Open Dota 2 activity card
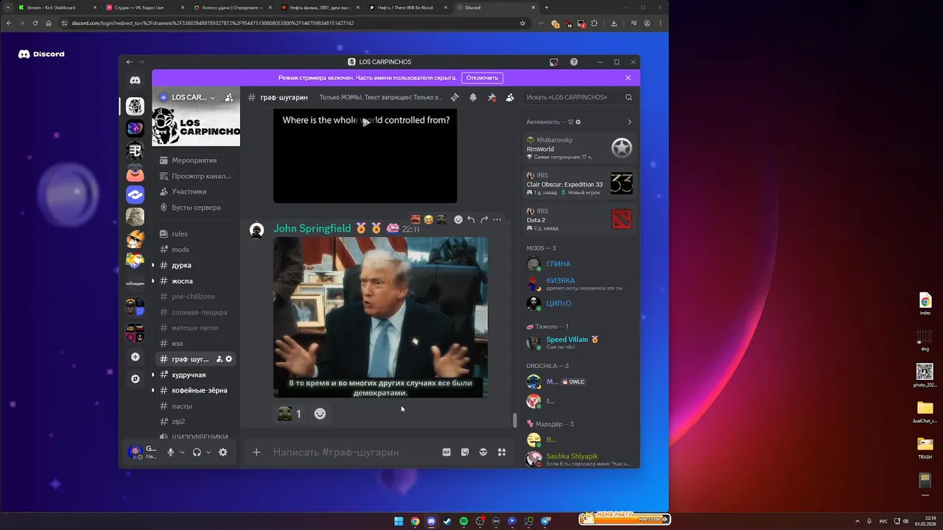The height and width of the screenshot is (530, 943). pos(580,219)
